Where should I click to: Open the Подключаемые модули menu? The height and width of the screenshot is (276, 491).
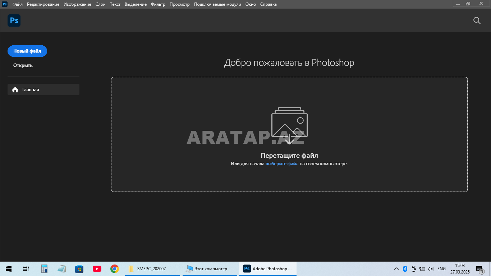pyautogui.click(x=217, y=4)
